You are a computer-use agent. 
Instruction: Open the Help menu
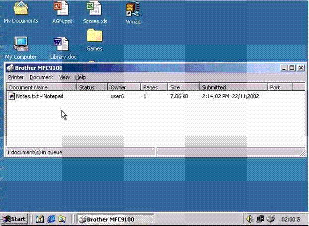point(80,77)
